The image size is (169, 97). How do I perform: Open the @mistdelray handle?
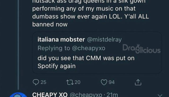104,40
